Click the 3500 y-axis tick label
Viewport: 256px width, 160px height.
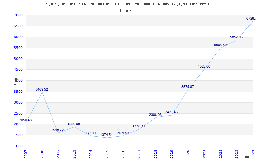coord(18,92)
